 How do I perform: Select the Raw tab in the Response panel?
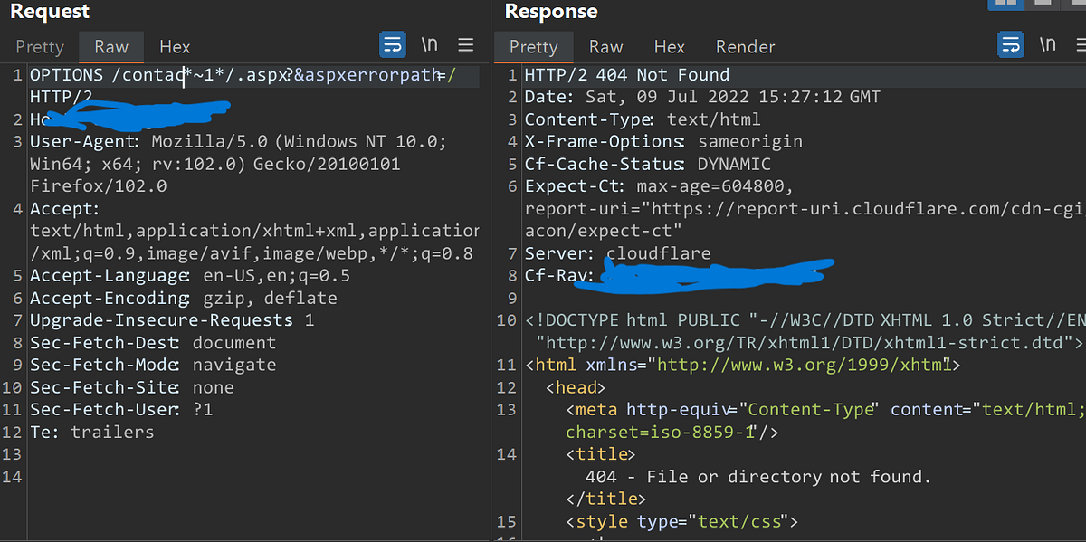point(605,47)
